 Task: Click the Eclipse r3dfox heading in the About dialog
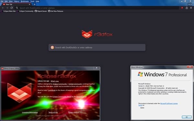click(x=57, y=76)
